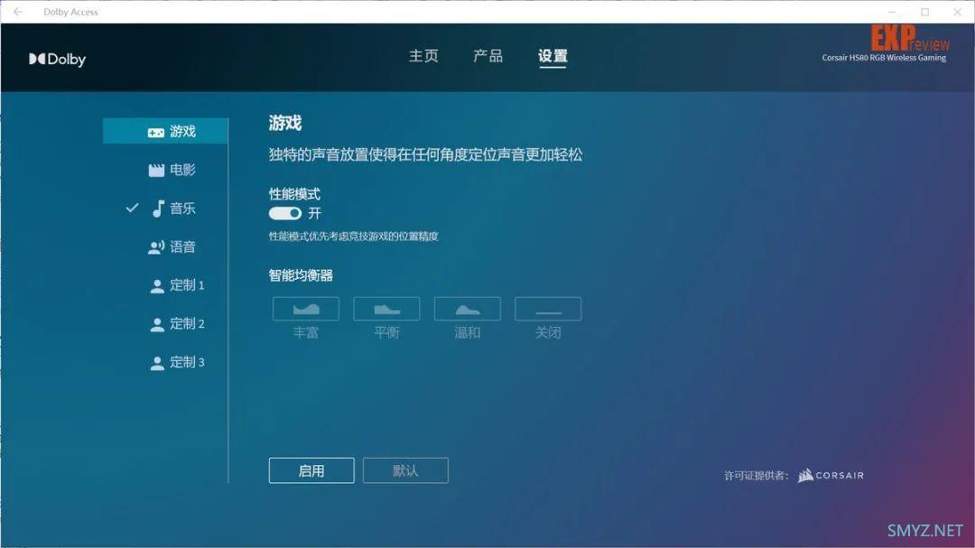
Task: Select the 定制 1 profile icon
Action: click(157, 285)
